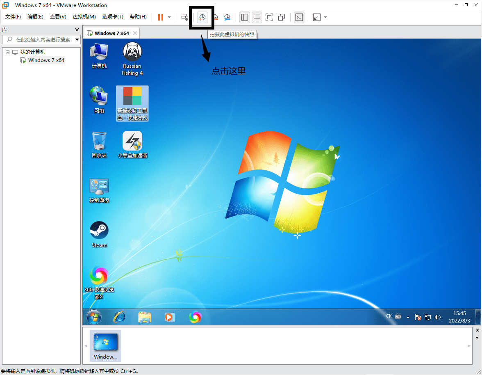Click the network tray icon
The height and width of the screenshot is (375, 482).
428,317
